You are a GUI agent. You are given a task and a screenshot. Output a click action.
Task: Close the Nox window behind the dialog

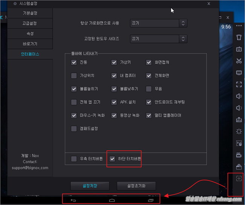pyautogui.click(x=228, y=17)
